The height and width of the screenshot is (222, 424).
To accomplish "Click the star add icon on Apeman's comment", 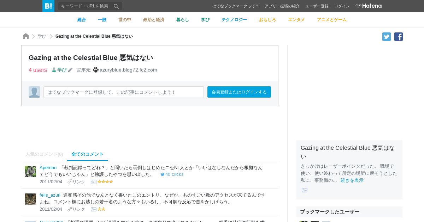I will tap(94, 182).
